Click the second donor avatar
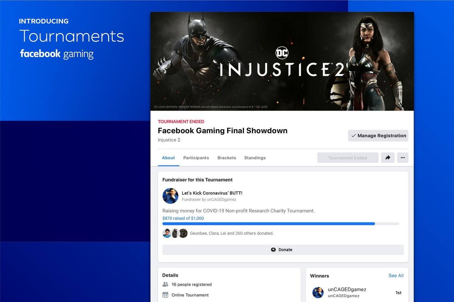 pyautogui.click(x=175, y=233)
